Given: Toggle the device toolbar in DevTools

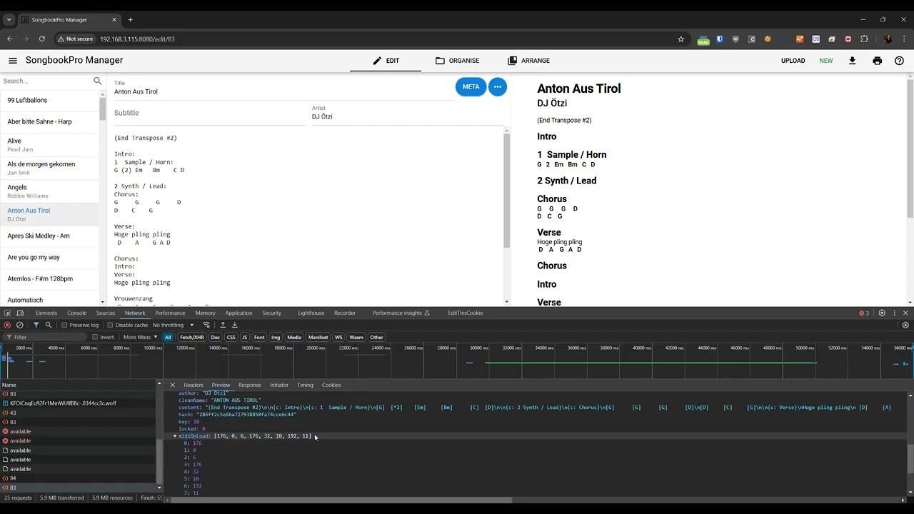Looking at the screenshot, I should pyautogui.click(x=20, y=313).
